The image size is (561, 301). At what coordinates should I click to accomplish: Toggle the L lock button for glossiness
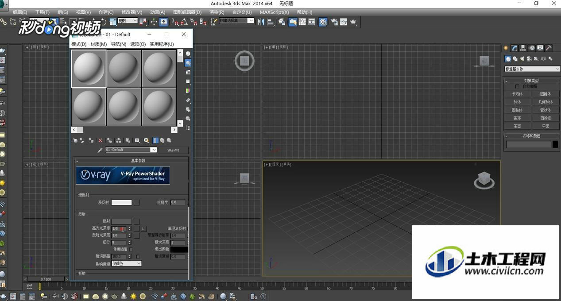[143, 228]
